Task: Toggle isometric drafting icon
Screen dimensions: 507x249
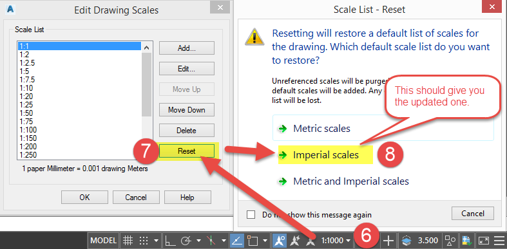Action: (211, 240)
